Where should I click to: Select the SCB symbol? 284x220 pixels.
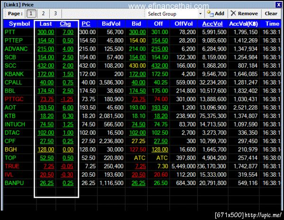10,57
